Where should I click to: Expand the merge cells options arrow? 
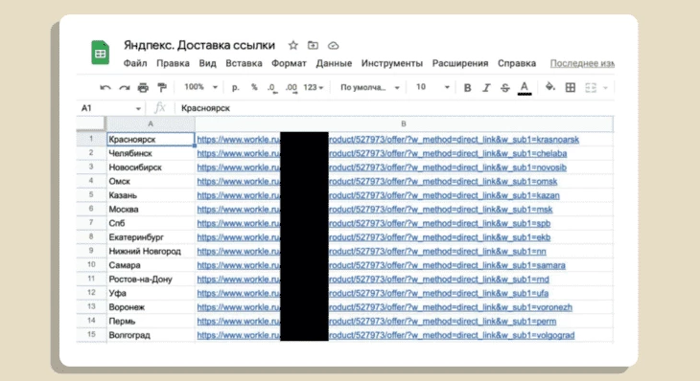click(x=605, y=88)
